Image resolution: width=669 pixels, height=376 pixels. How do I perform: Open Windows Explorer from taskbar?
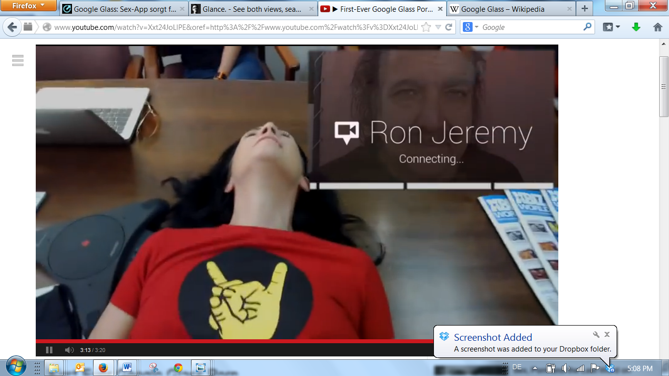click(x=54, y=368)
